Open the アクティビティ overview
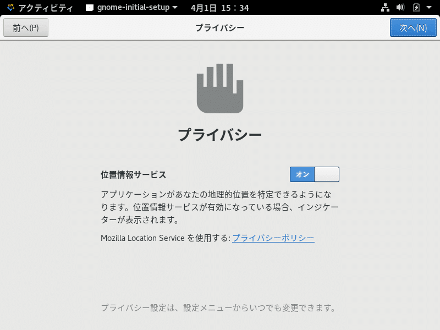 [x=46, y=8]
